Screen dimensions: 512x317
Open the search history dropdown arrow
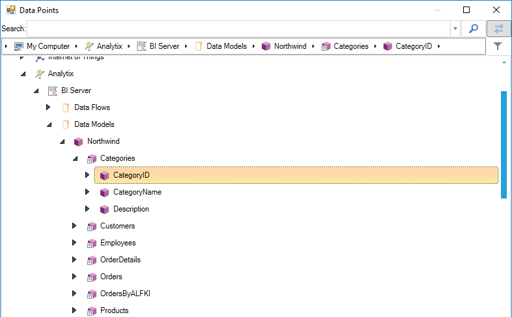[x=455, y=29]
